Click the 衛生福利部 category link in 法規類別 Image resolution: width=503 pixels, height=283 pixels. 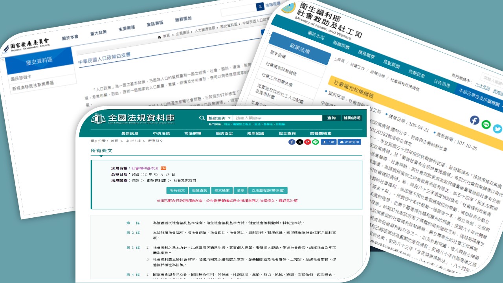tap(156, 180)
